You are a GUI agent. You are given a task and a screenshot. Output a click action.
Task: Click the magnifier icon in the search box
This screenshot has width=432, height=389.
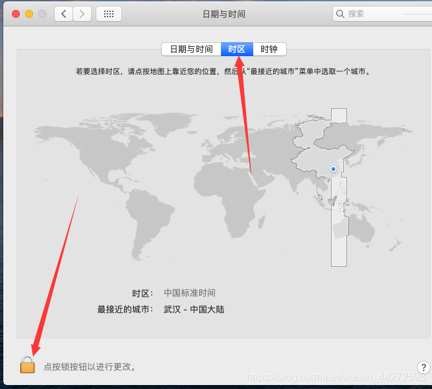(340, 14)
